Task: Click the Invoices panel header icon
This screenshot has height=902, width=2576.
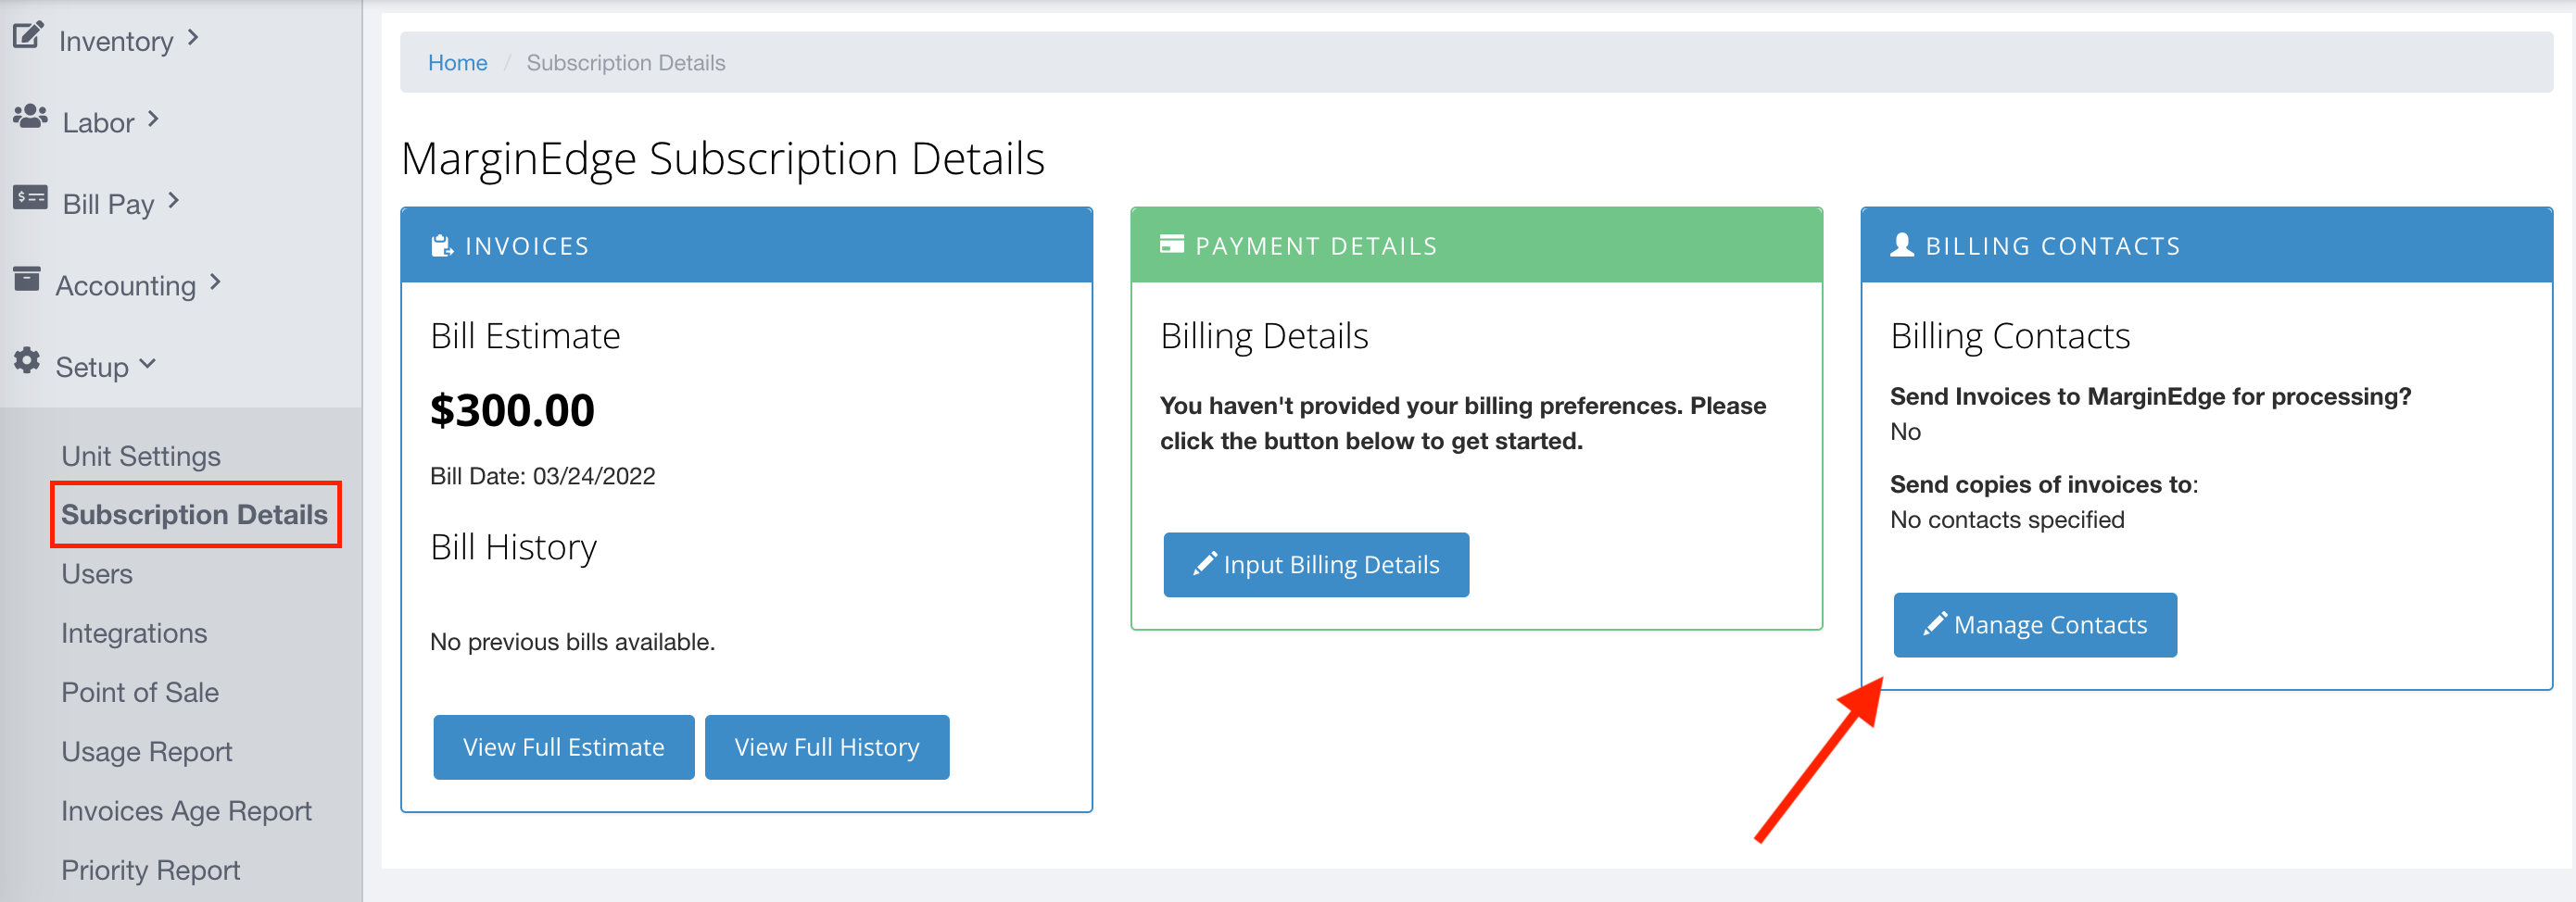Action: coord(441,245)
